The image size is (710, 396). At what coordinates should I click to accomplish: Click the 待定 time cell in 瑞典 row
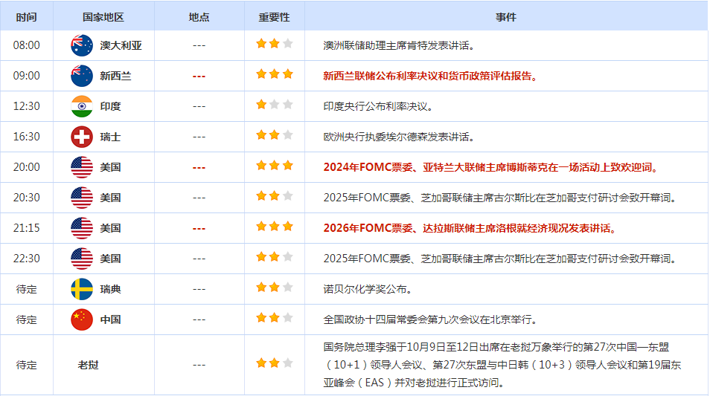click(26, 289)
